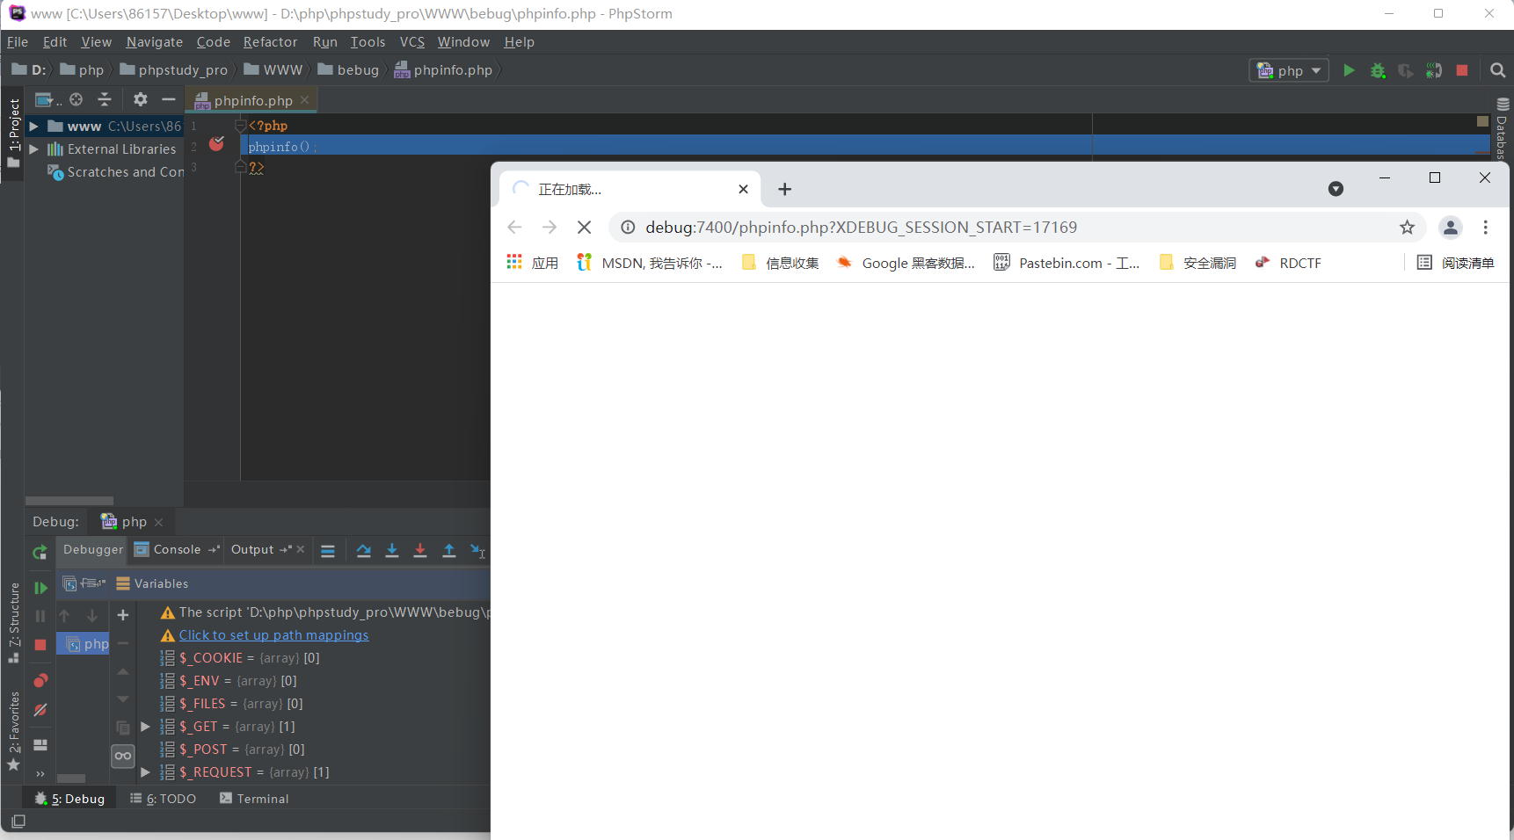The height and width of the screenshot is (840, 1514).
Task: Toggle breakpoint on line 2 in gutter
Action: pos(216,143)
